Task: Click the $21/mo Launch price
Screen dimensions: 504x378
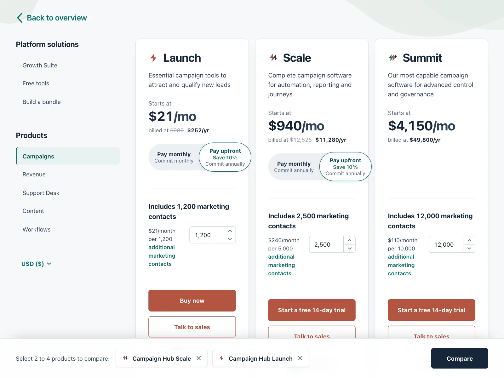Action: point(172,117)
